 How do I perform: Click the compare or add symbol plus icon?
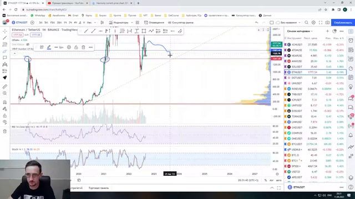click(x=32, y=23)
